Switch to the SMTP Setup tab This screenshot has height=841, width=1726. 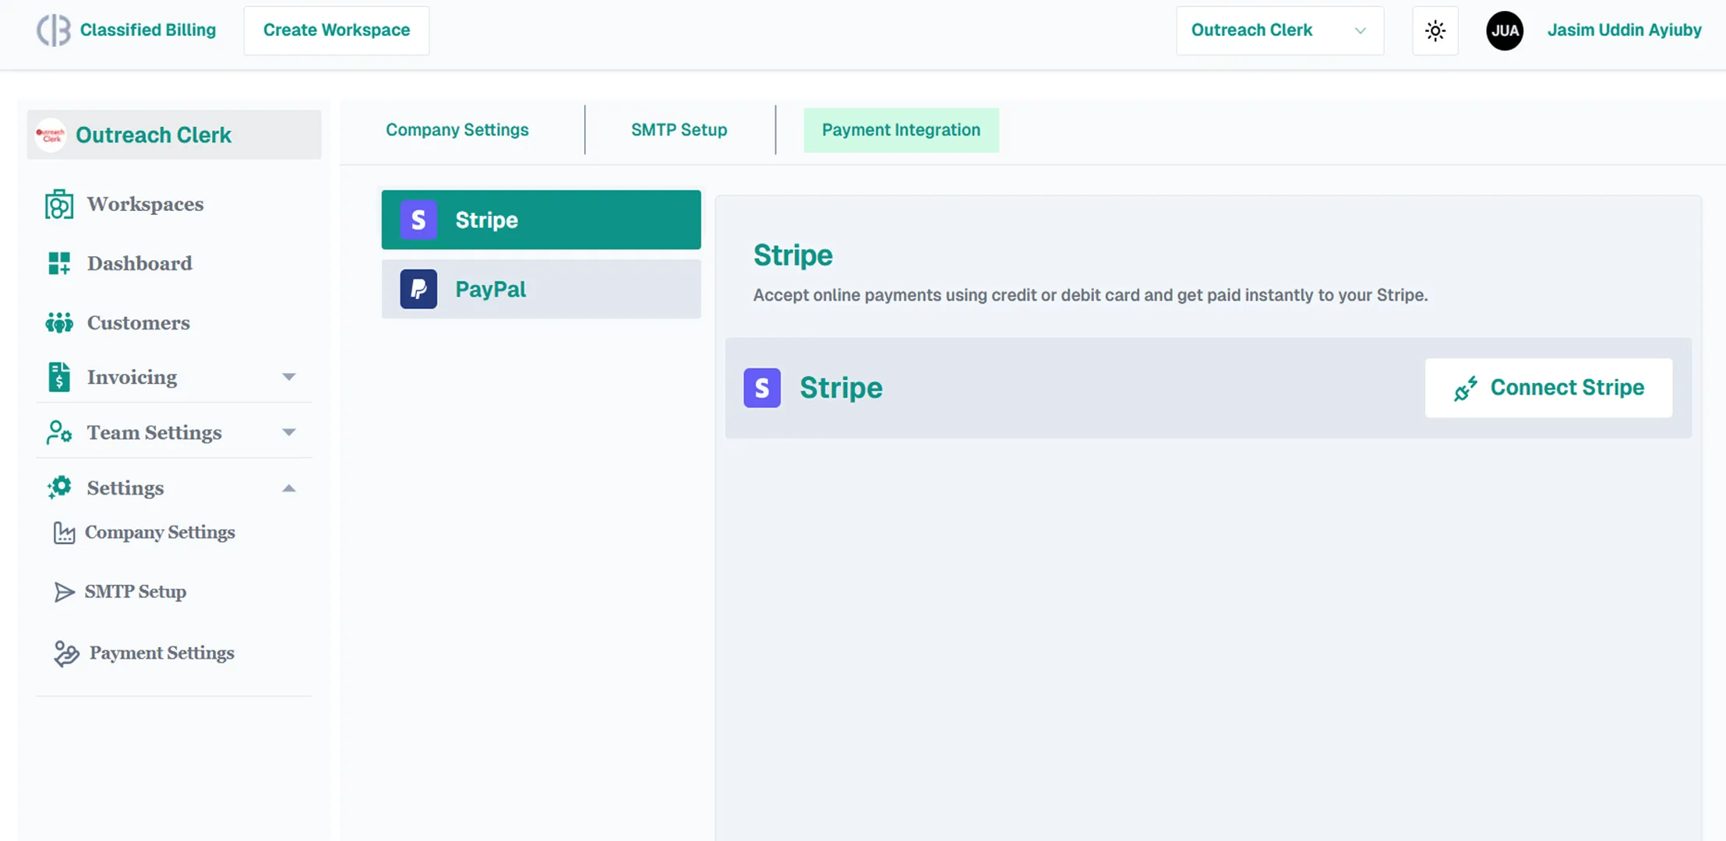coord(679,130)
